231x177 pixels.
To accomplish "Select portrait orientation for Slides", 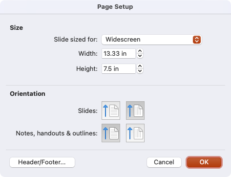I will coord(111,111).
